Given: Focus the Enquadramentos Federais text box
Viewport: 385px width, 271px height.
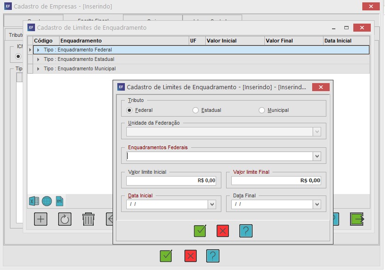Looking at the screenshot, I should (x=219, y=156).
